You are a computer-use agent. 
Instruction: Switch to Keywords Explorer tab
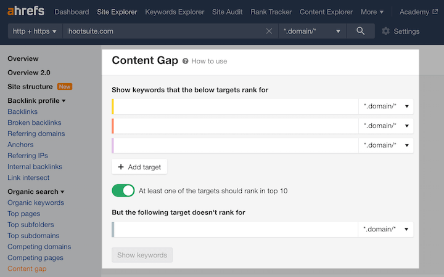tap(175, 12)
